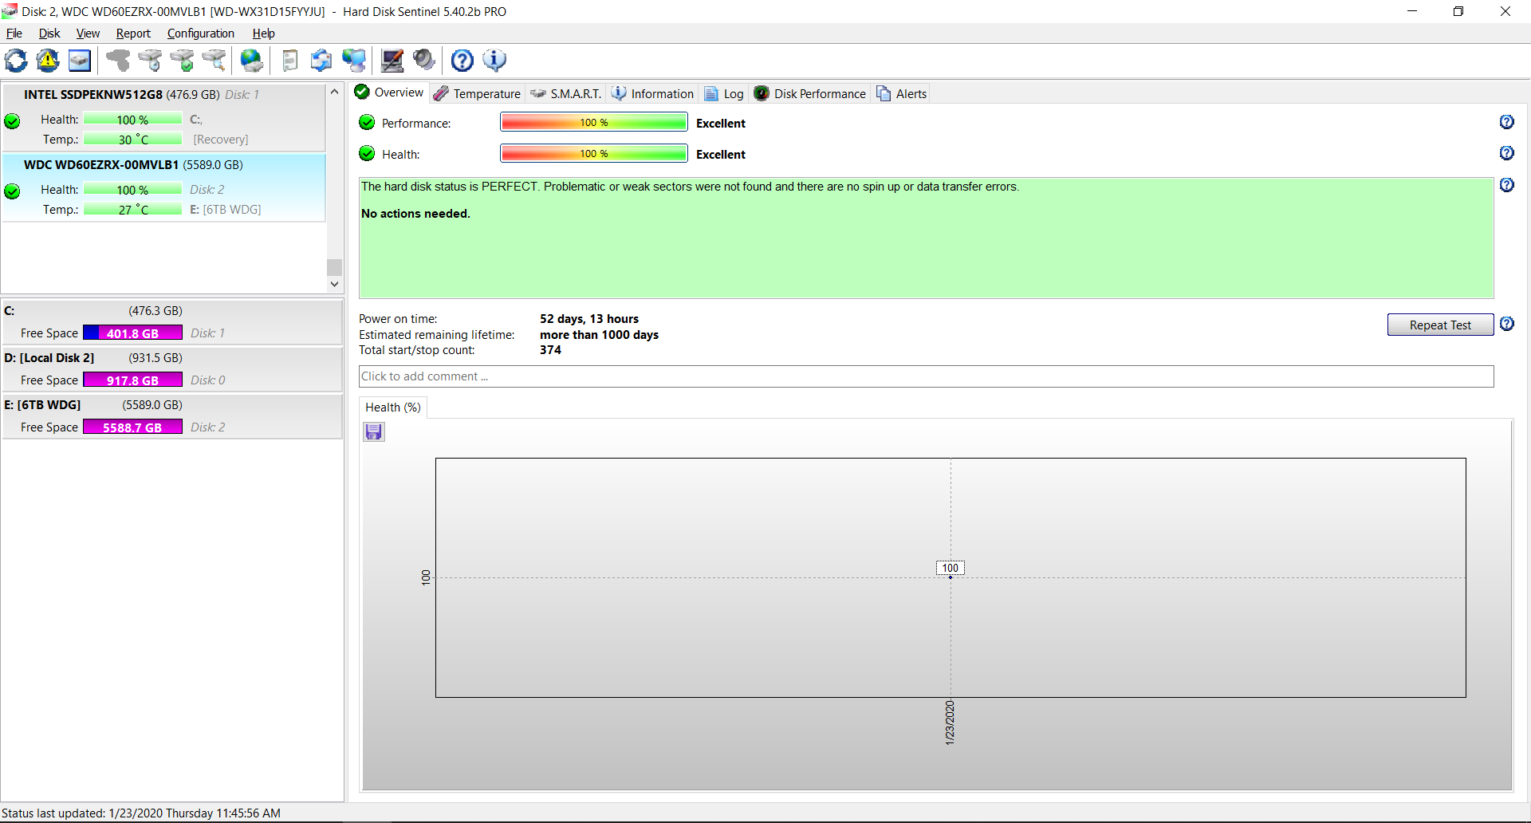The width and height of the screenshot is (1531, 823).
Task: Open configuration via monitor with screwdriver icon
Action: 392,61
